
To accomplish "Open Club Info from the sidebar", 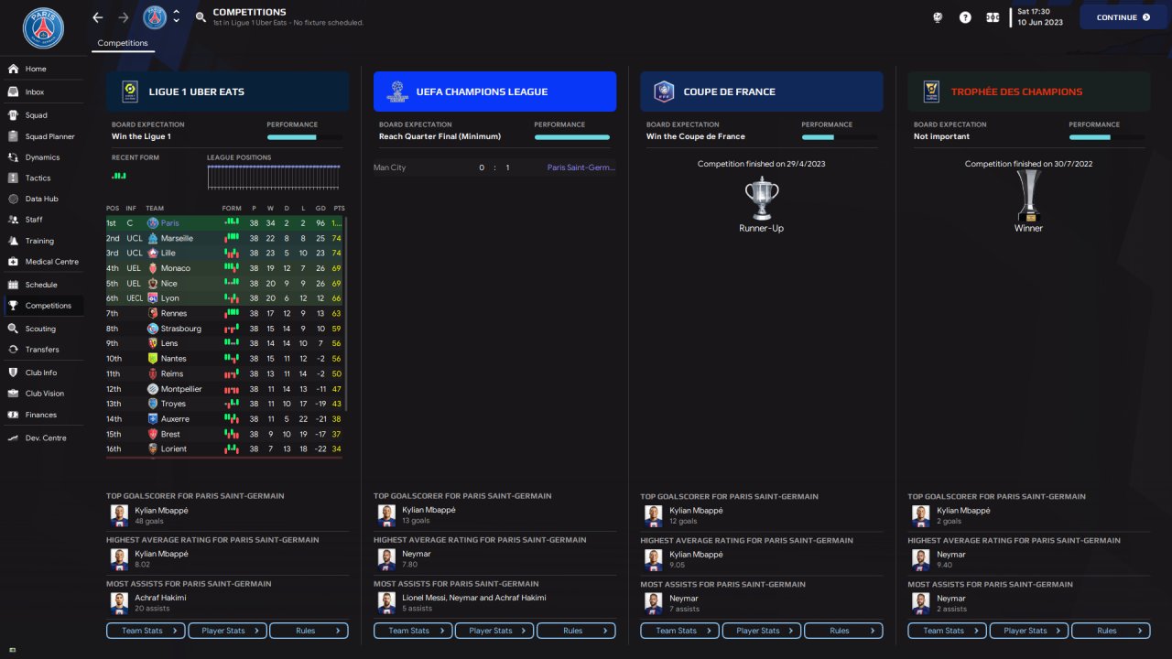I will (41, 373).
